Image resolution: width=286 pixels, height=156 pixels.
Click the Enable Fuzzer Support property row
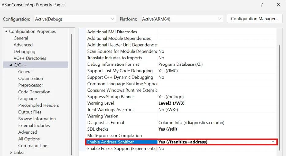(x=122, y=148)
